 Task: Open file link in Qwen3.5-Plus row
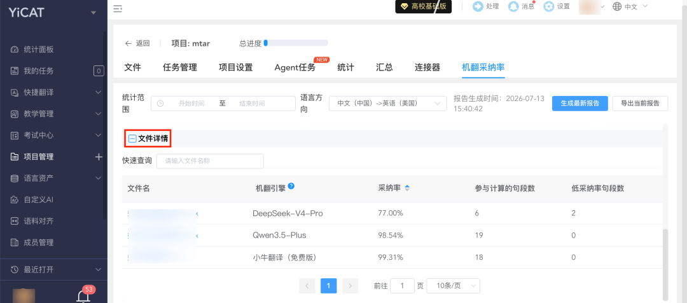tap(163, 236)
